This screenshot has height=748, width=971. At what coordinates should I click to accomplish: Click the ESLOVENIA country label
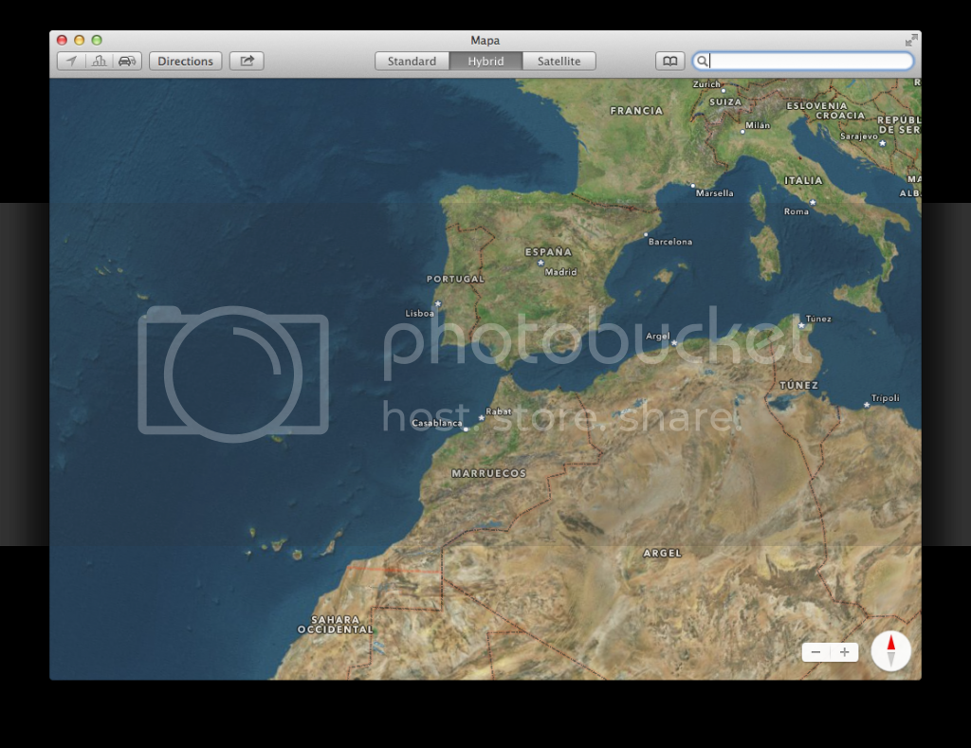pyautogui.click(x=816, y=105)
